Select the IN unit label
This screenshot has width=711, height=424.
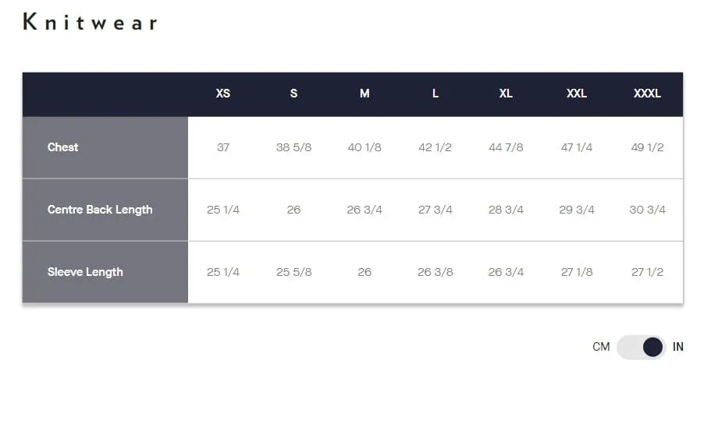[x=678, y=347]
